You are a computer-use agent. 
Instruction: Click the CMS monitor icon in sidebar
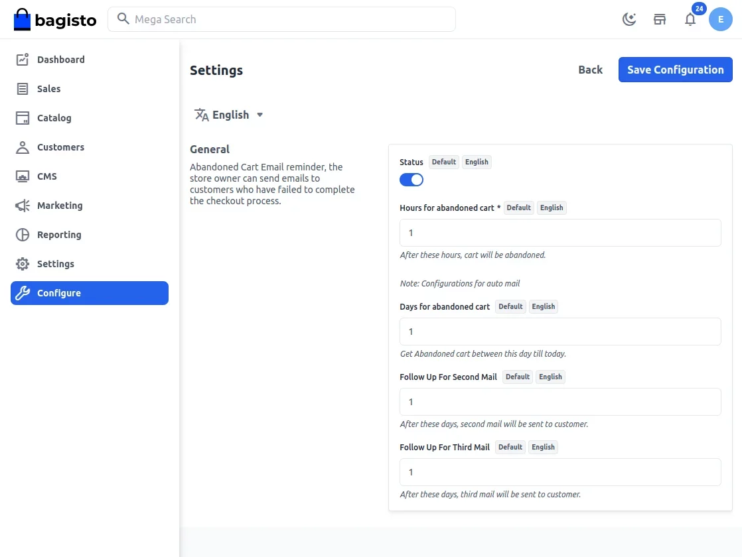(x=23, y=176)
